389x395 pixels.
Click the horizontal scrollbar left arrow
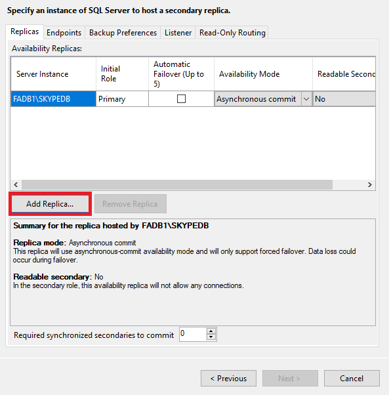(x=16, y=184)
